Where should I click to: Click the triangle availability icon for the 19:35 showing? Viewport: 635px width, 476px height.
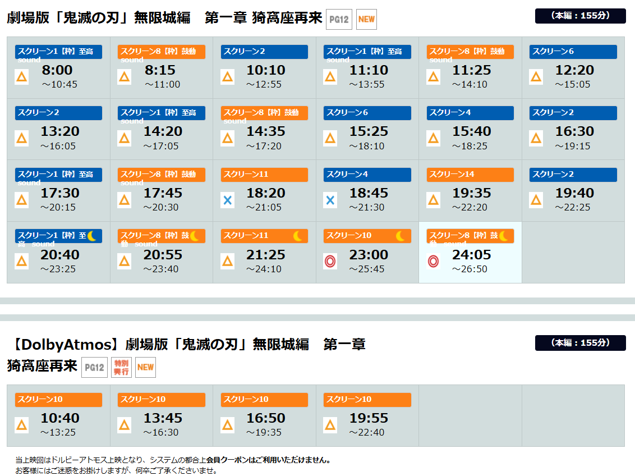coord(433,200)
